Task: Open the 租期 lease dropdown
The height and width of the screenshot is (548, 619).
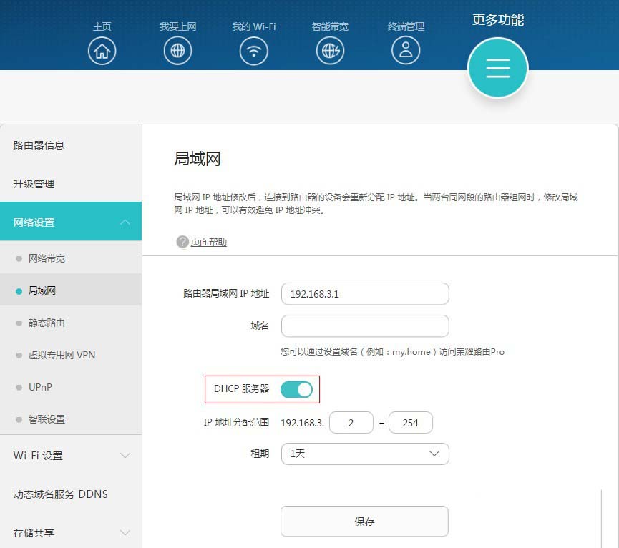Action: (365, 454)
